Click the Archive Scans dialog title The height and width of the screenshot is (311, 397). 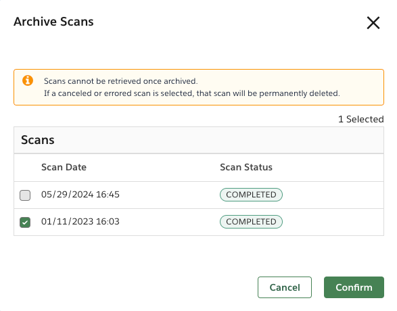coord(53,22)
